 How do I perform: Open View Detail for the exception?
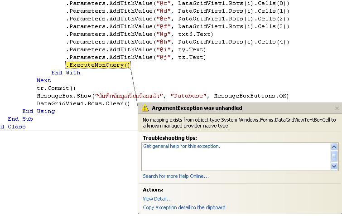click(157, 199)
